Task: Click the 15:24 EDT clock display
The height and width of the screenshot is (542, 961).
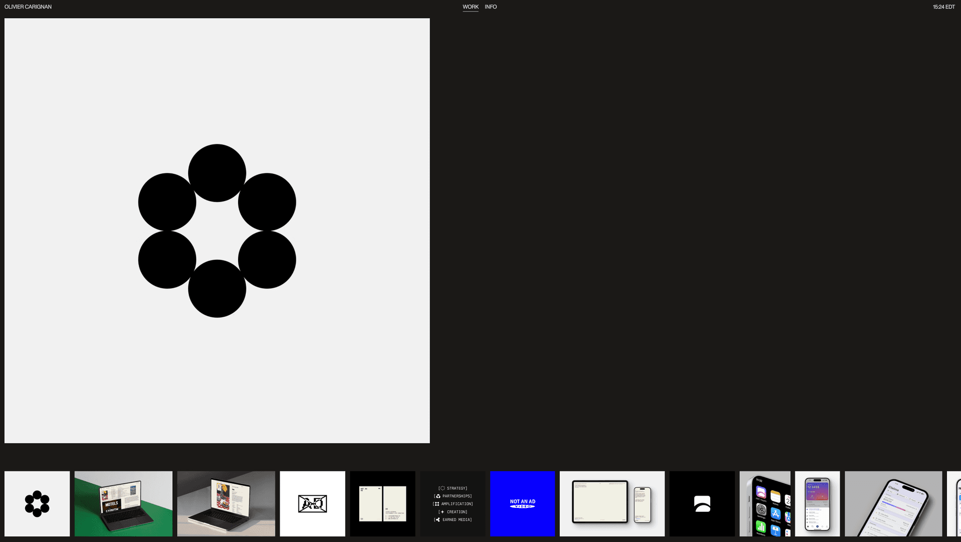Action: click(x=943, y=7)
